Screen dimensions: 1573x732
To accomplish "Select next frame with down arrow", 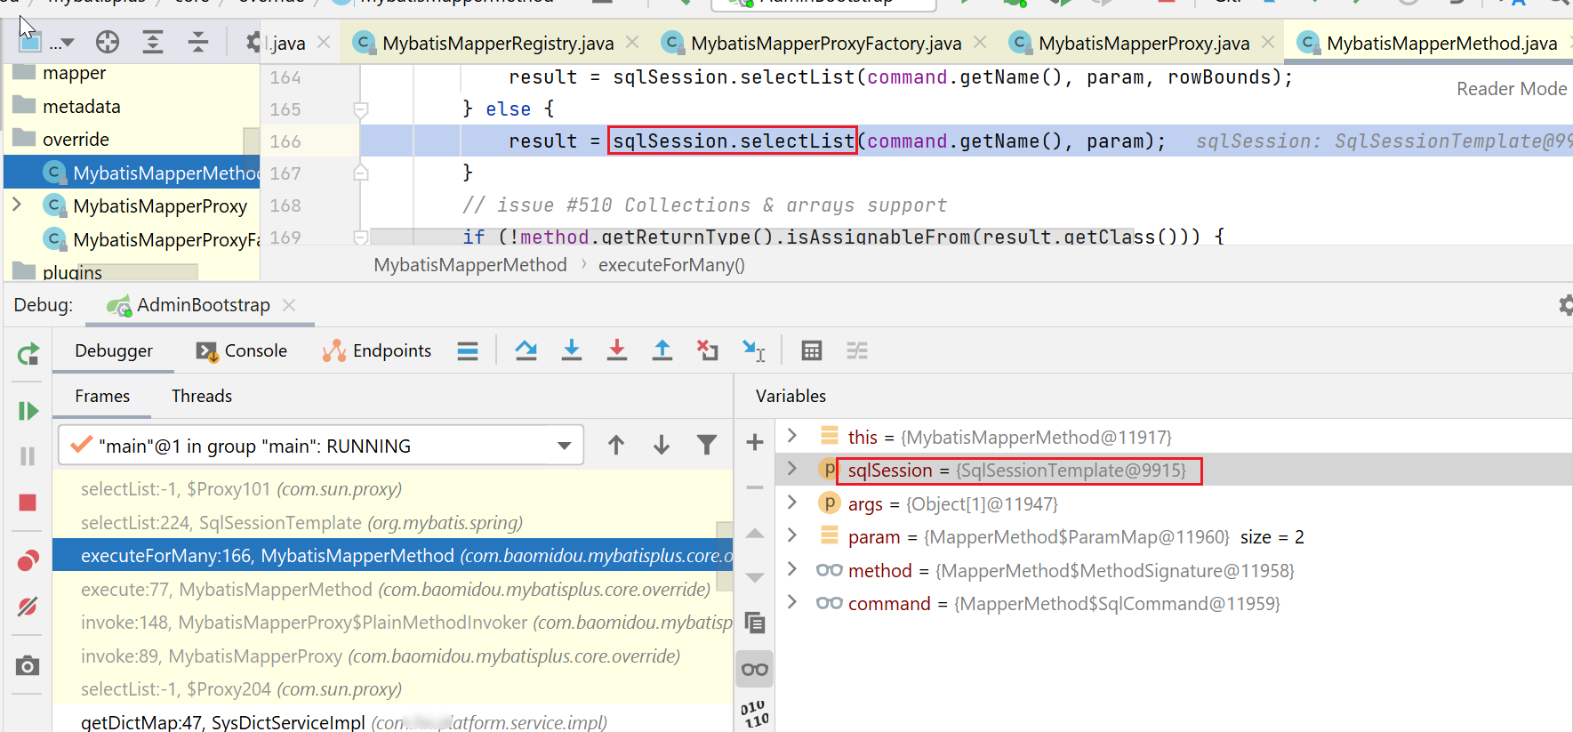I will (x=662, y=445).
